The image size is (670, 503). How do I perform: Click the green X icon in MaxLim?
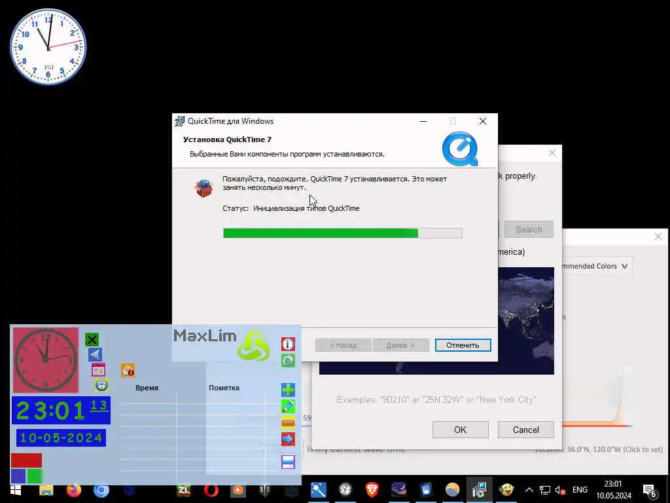tap(92, 340)
